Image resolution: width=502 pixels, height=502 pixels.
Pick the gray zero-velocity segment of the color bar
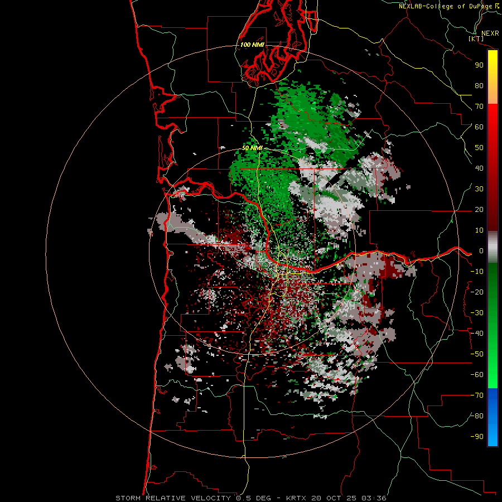[x=493, y=247]
